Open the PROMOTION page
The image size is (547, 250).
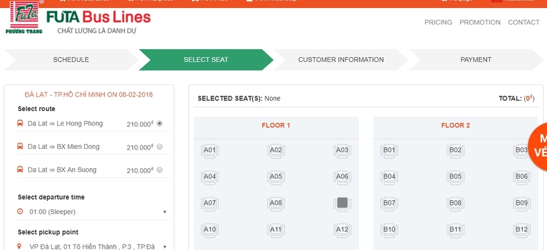click(480, 22)
